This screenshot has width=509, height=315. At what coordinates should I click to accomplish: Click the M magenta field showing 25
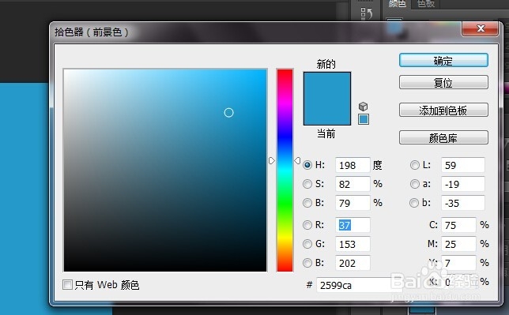(x=458, y=244)
